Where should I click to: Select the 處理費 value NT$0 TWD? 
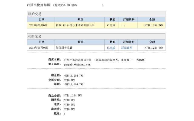tap(69, 109)
